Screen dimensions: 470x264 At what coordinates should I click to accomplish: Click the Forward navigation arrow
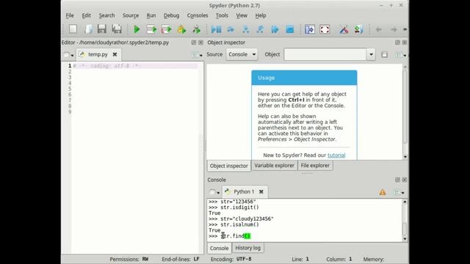[394, 29]
